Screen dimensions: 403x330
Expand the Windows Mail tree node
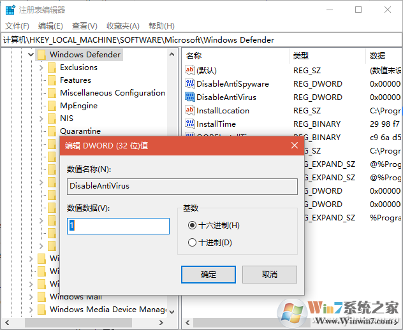tap(31, 297)
